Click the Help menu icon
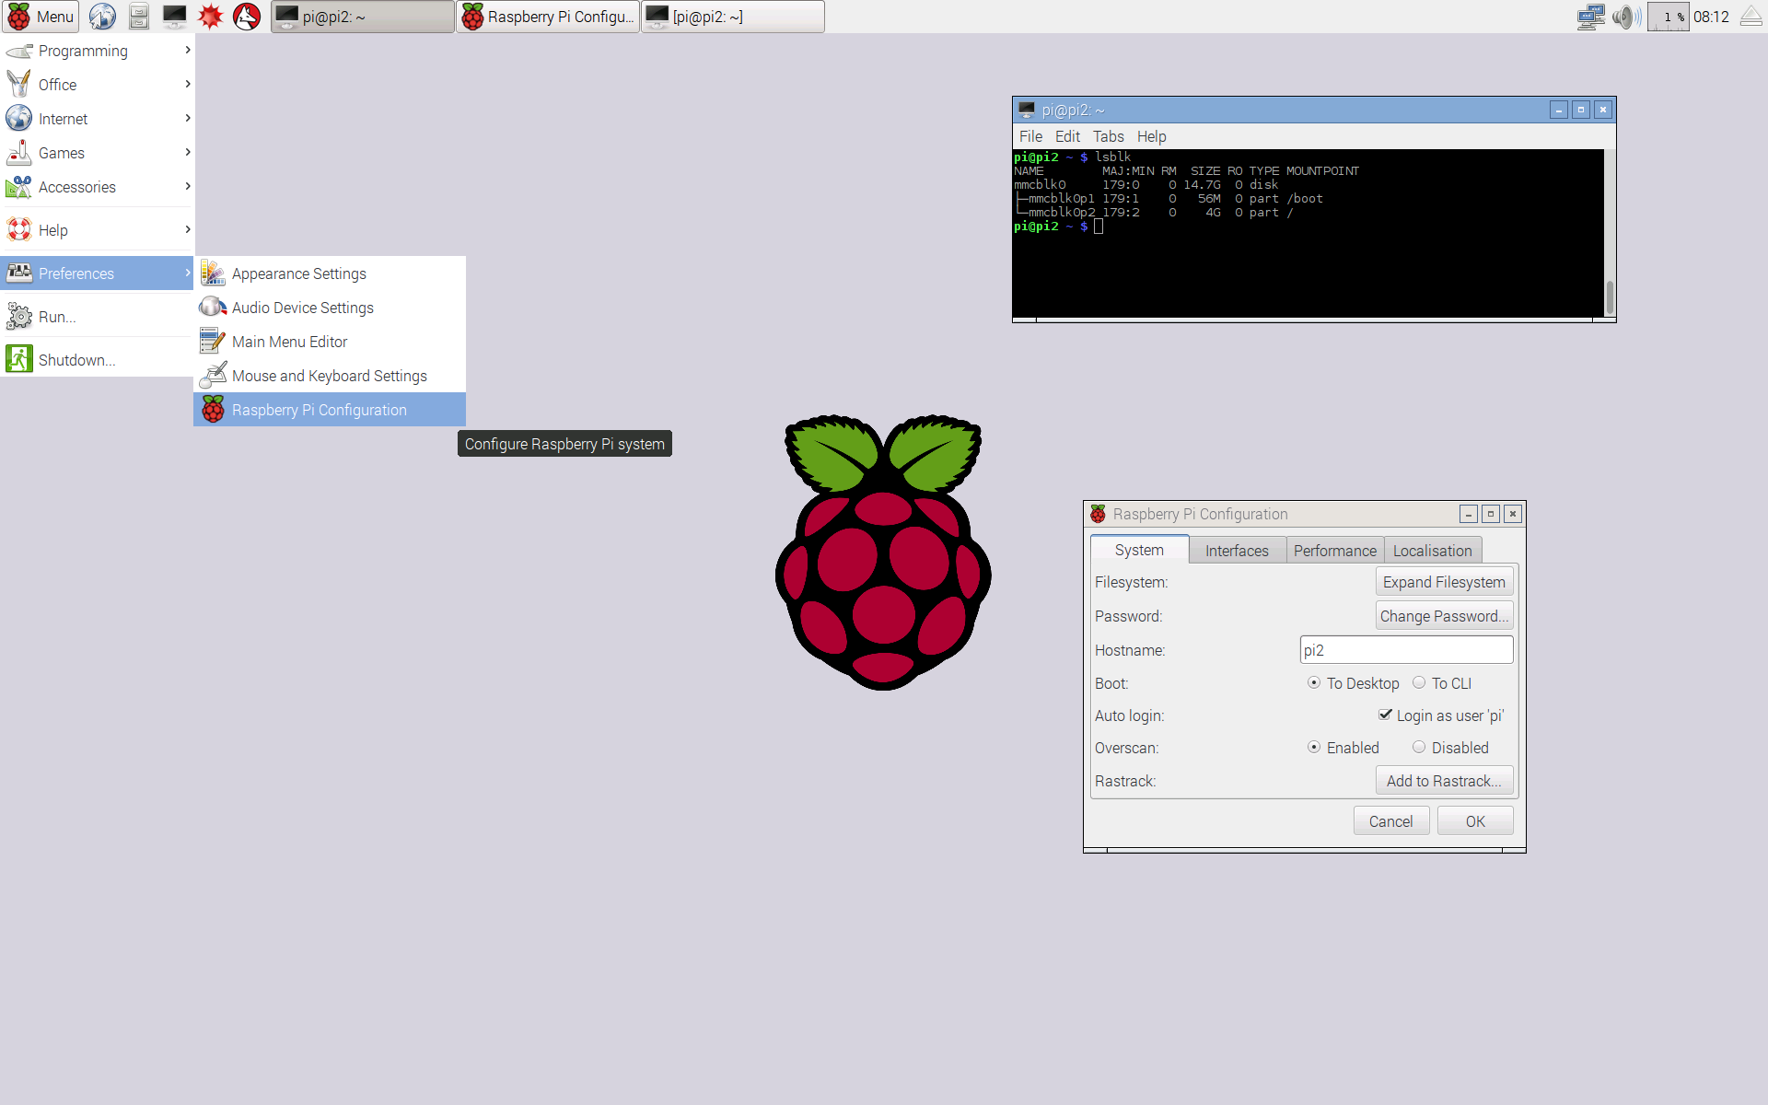The width and height of the screenshot is (1768, 1105). click(19, 229)
